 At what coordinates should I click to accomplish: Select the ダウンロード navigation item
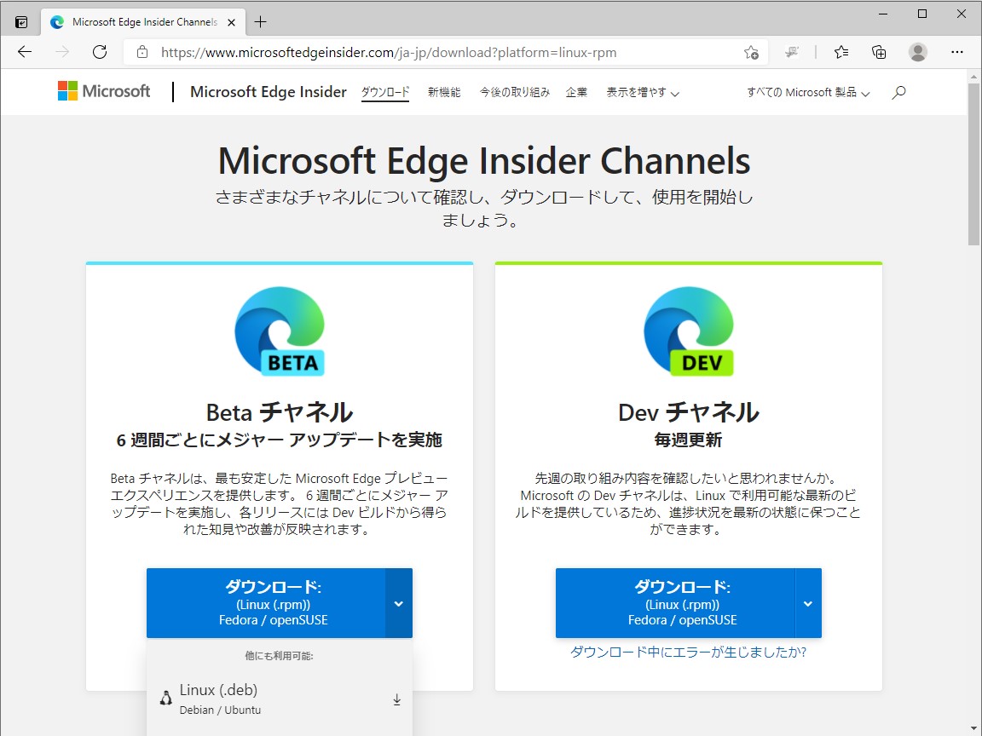point(384,92)
